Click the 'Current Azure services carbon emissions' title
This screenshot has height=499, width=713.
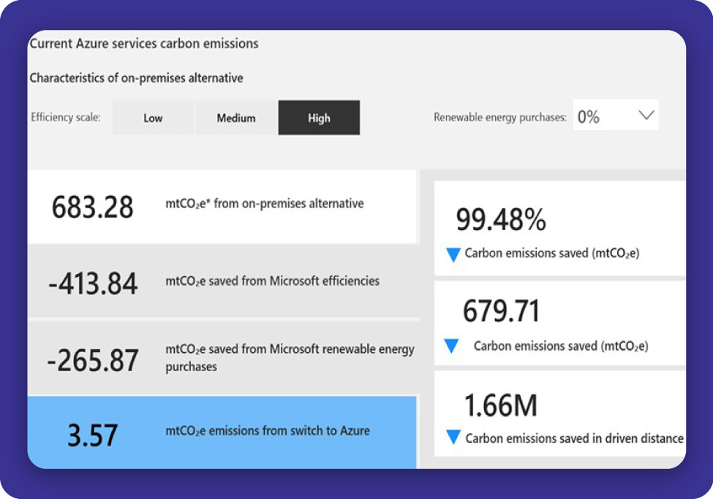tap(144, 44)
